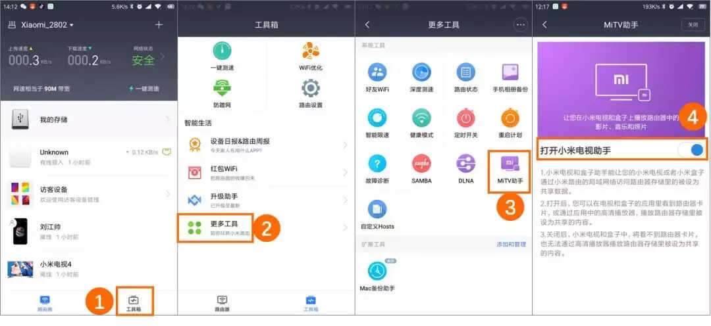Tap plus icon beside Xiaomi_2802
Viewport: 711px width, 326px height.
click(159, 25)
